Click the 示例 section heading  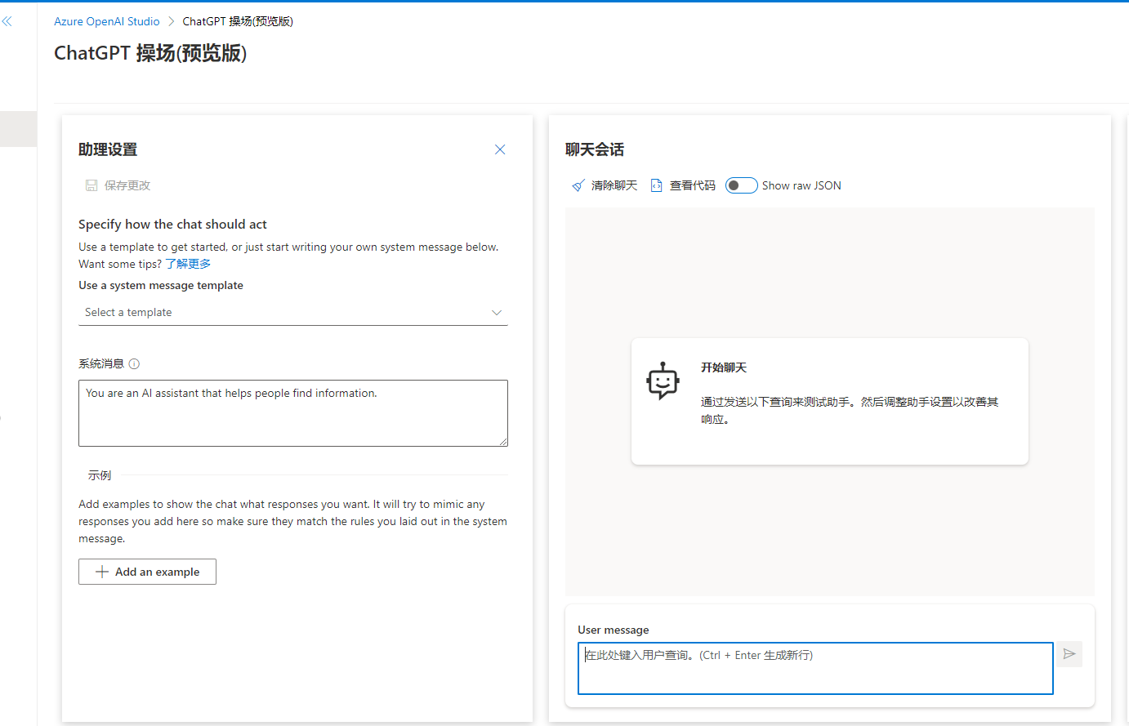click(100, 475)
